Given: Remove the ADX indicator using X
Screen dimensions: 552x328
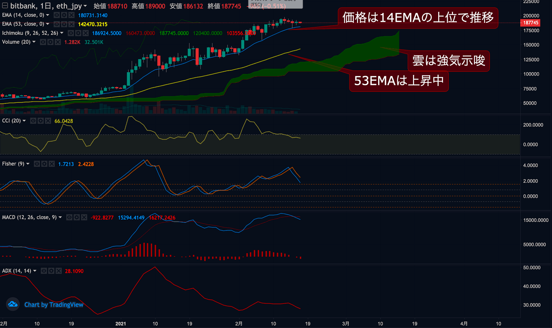Looking at the screenshot, I should tap(59, 271).
